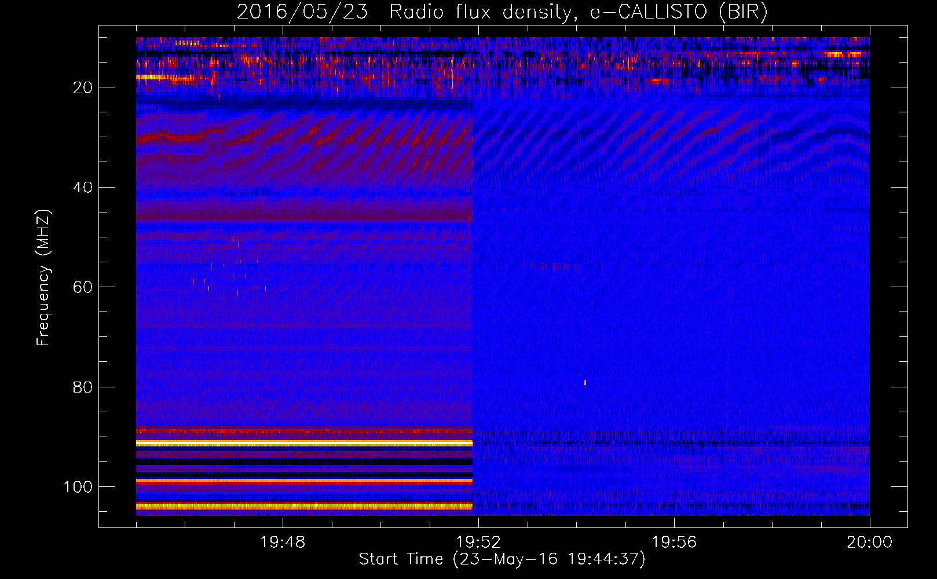Click the bright yellow band near 104 MHz
The width and height of the screenshot is (937, 579).
[x=305, y=506]
